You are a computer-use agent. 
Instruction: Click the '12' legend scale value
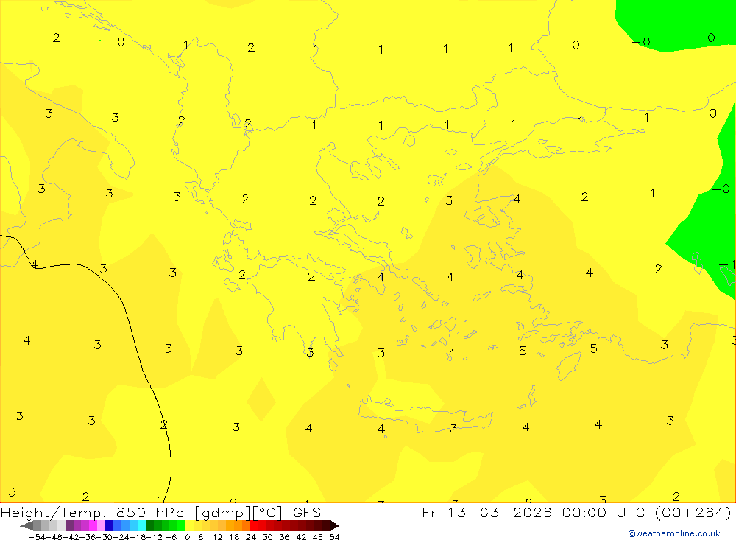tap(217, 537)
